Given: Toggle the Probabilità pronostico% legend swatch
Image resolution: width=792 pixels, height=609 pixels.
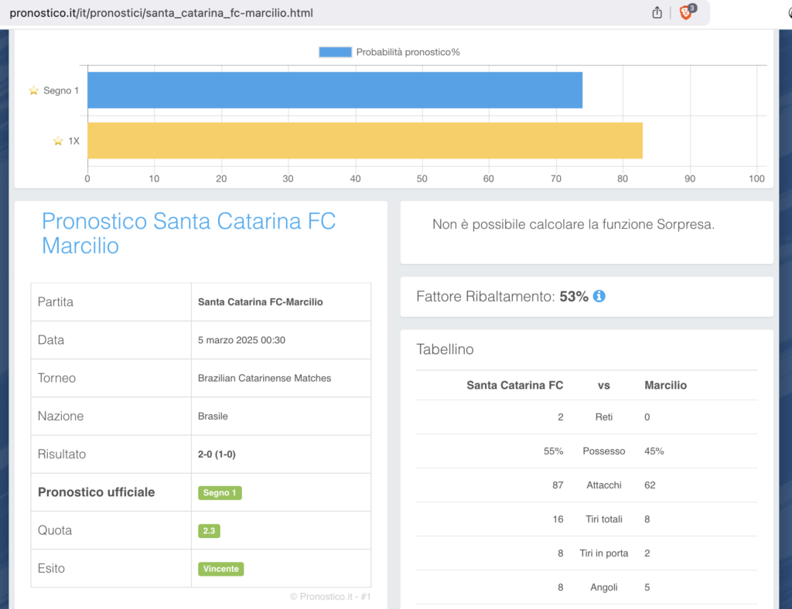Looking at the screenshot, I should click(x=335, y=52).
